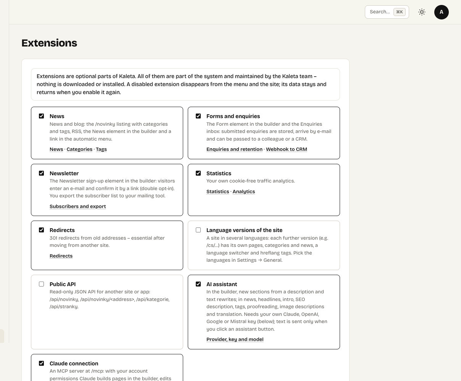Click the AI assistant card title
The width and height of the screenshot is (461, 381).
222,284
